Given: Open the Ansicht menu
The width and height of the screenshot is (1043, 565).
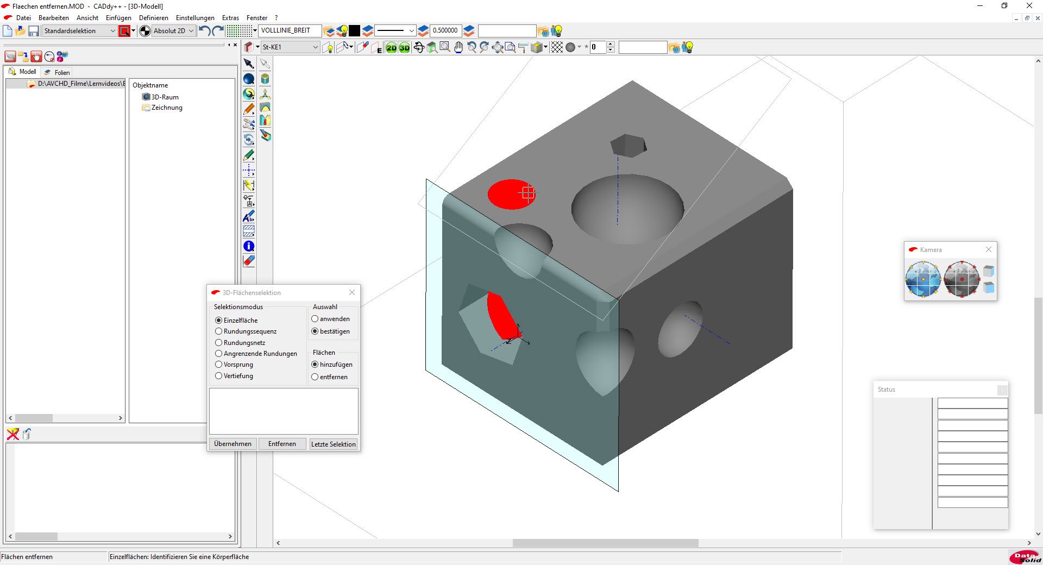Looking at the screenshot, I should coord(87,18).
